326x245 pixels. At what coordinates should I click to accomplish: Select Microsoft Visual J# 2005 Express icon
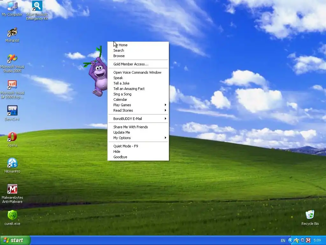click(12, 90)
